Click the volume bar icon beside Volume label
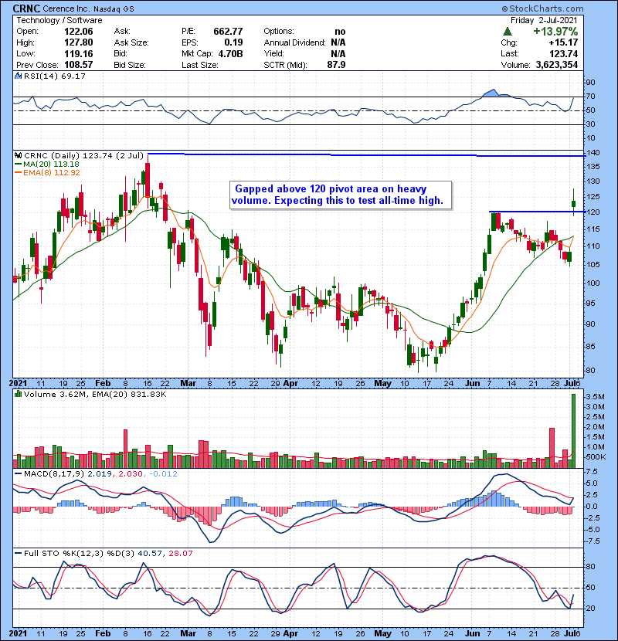Image resolution: width=618 pixels, height=641 pixels. [19, 395]
